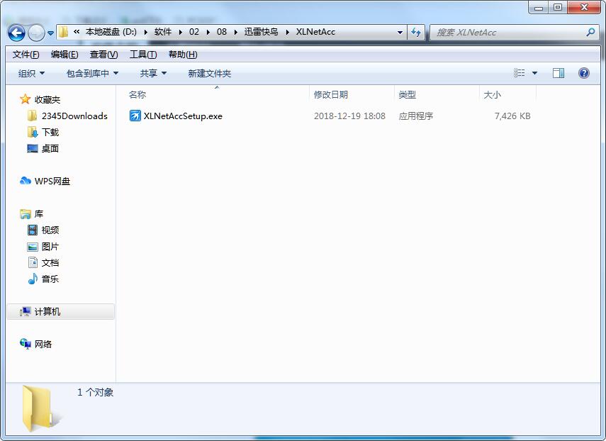The image size is (606, 441).
Task: Select the 桌面 favorite
Action: pos(47,148)
